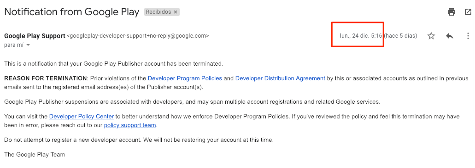
Task: Follow the policy support team link
Action: (x=130, y=125)
